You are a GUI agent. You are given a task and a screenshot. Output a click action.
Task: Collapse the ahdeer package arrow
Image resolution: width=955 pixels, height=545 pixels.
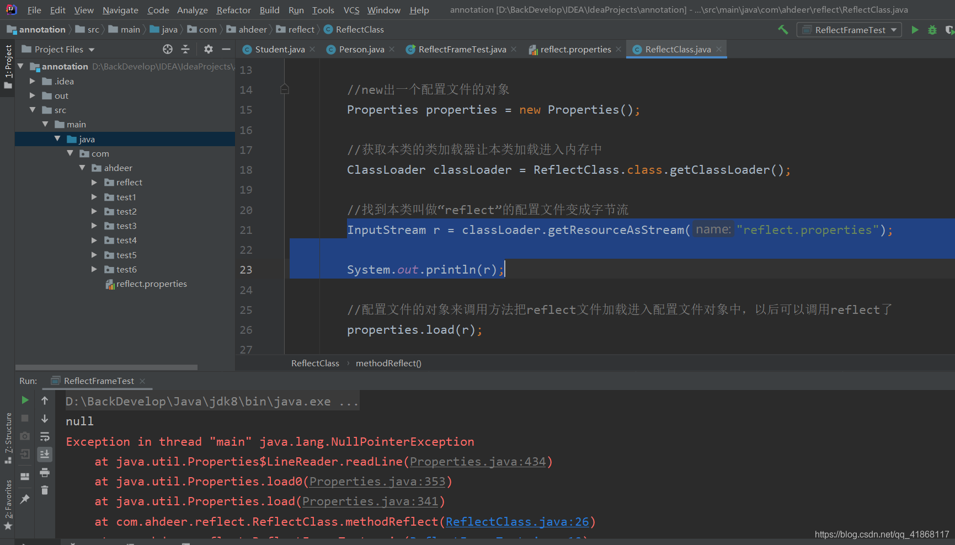(x=82, y=168)
